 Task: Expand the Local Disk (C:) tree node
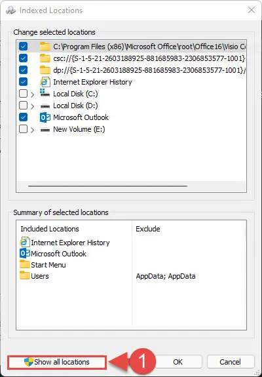(x=33, y=94)
